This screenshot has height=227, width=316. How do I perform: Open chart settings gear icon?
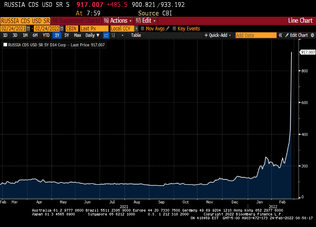click(312, 35)
